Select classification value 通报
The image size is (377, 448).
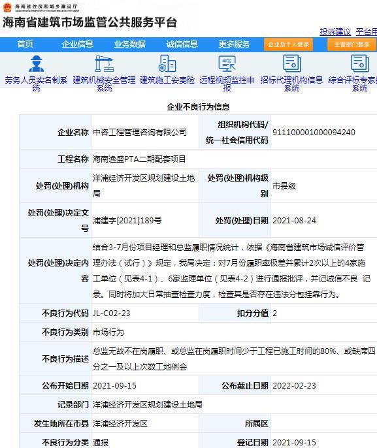point(101,442)
